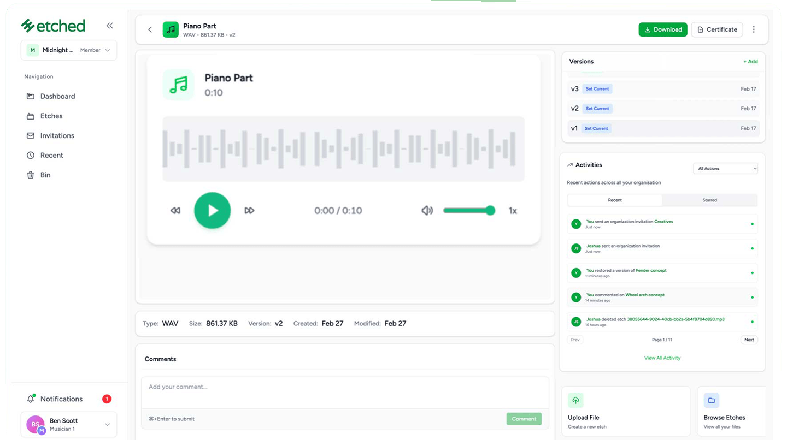The image size is (787, 440).
Task: Open the three-dot more options menu
Action: [754, 29]
